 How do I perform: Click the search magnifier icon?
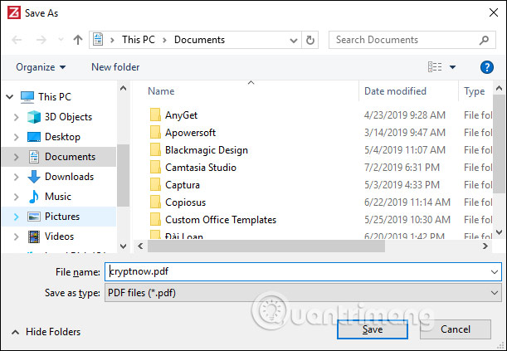click(485, 40)
